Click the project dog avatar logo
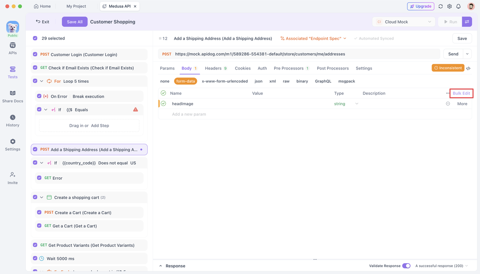Screen dimensions: 480x274 pyautogui.click(x=12, y=27)
